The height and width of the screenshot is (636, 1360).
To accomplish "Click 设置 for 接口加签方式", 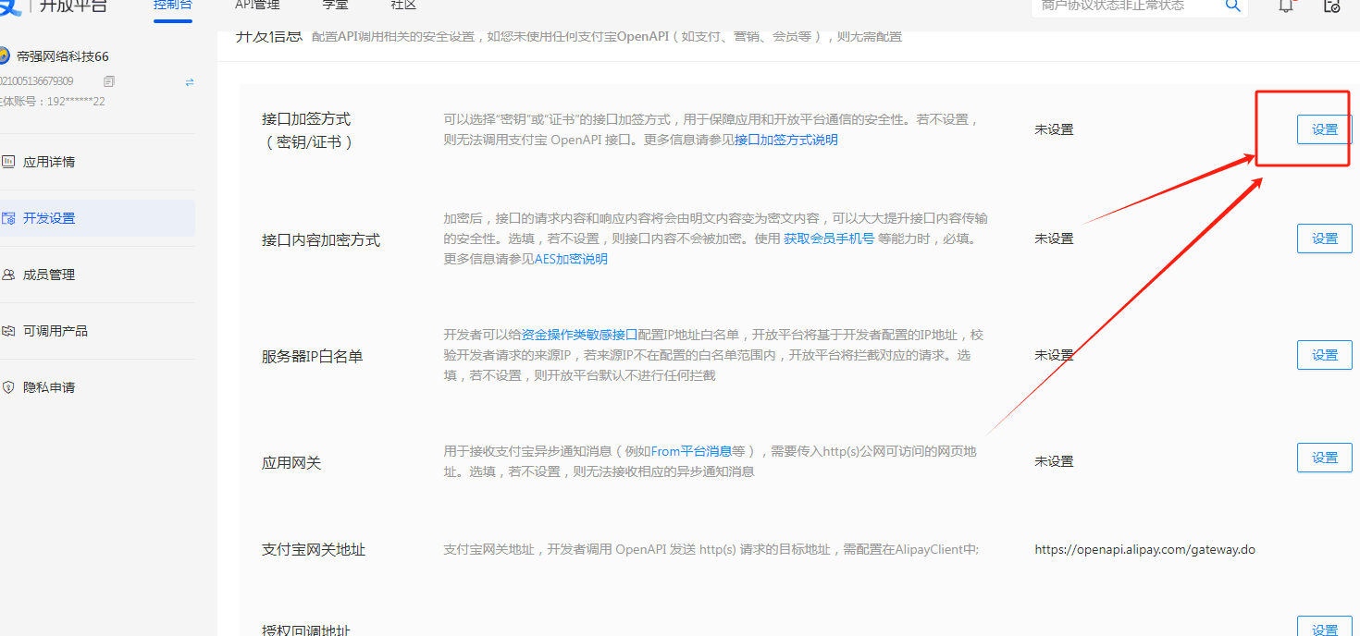I will point(1325,129).
